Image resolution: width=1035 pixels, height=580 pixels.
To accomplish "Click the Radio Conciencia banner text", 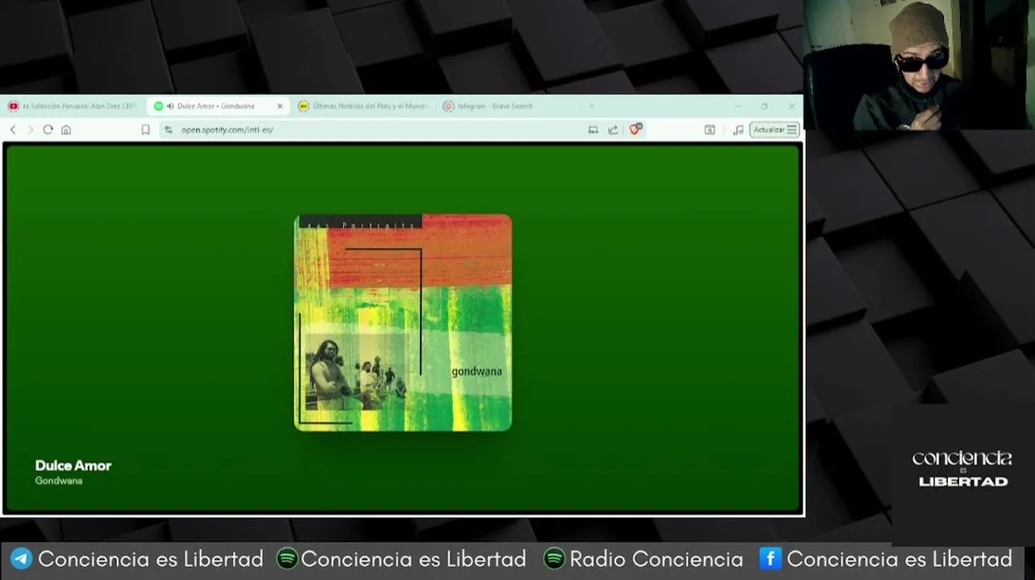I will (656, 559).
